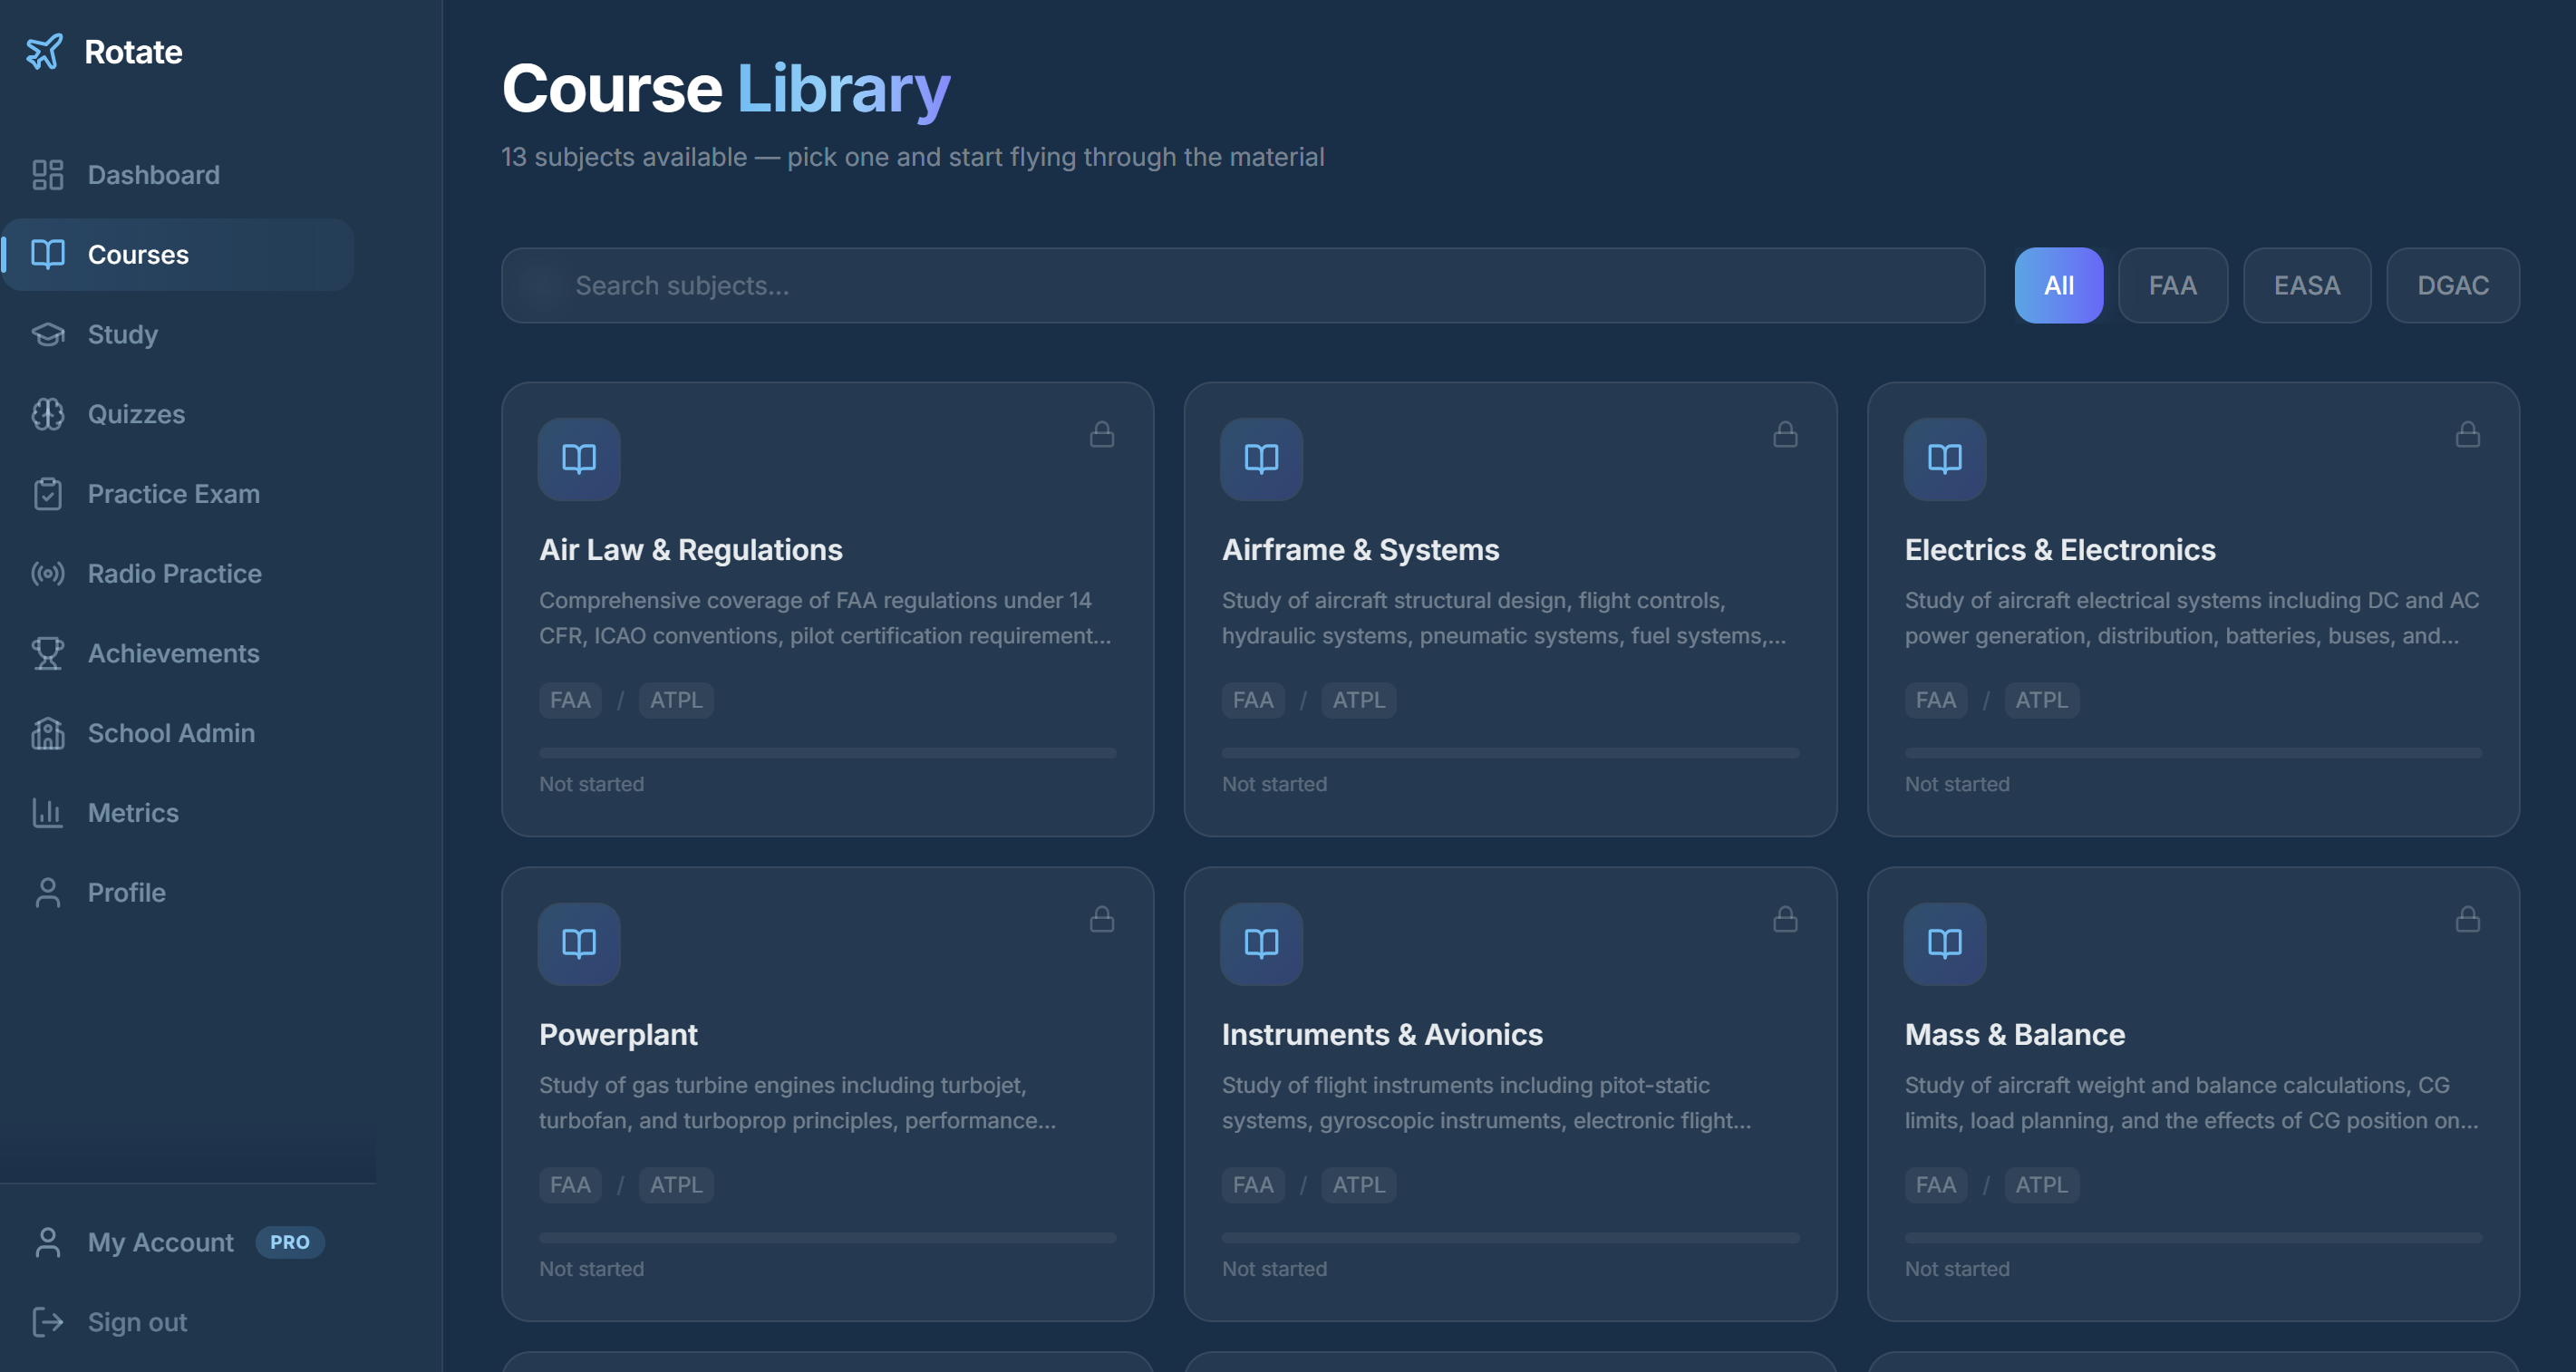Image resolution: width=2576 pixels, height=1372 pixels.
Task: Click the Sign out link
Action: tap(137, 1322)
